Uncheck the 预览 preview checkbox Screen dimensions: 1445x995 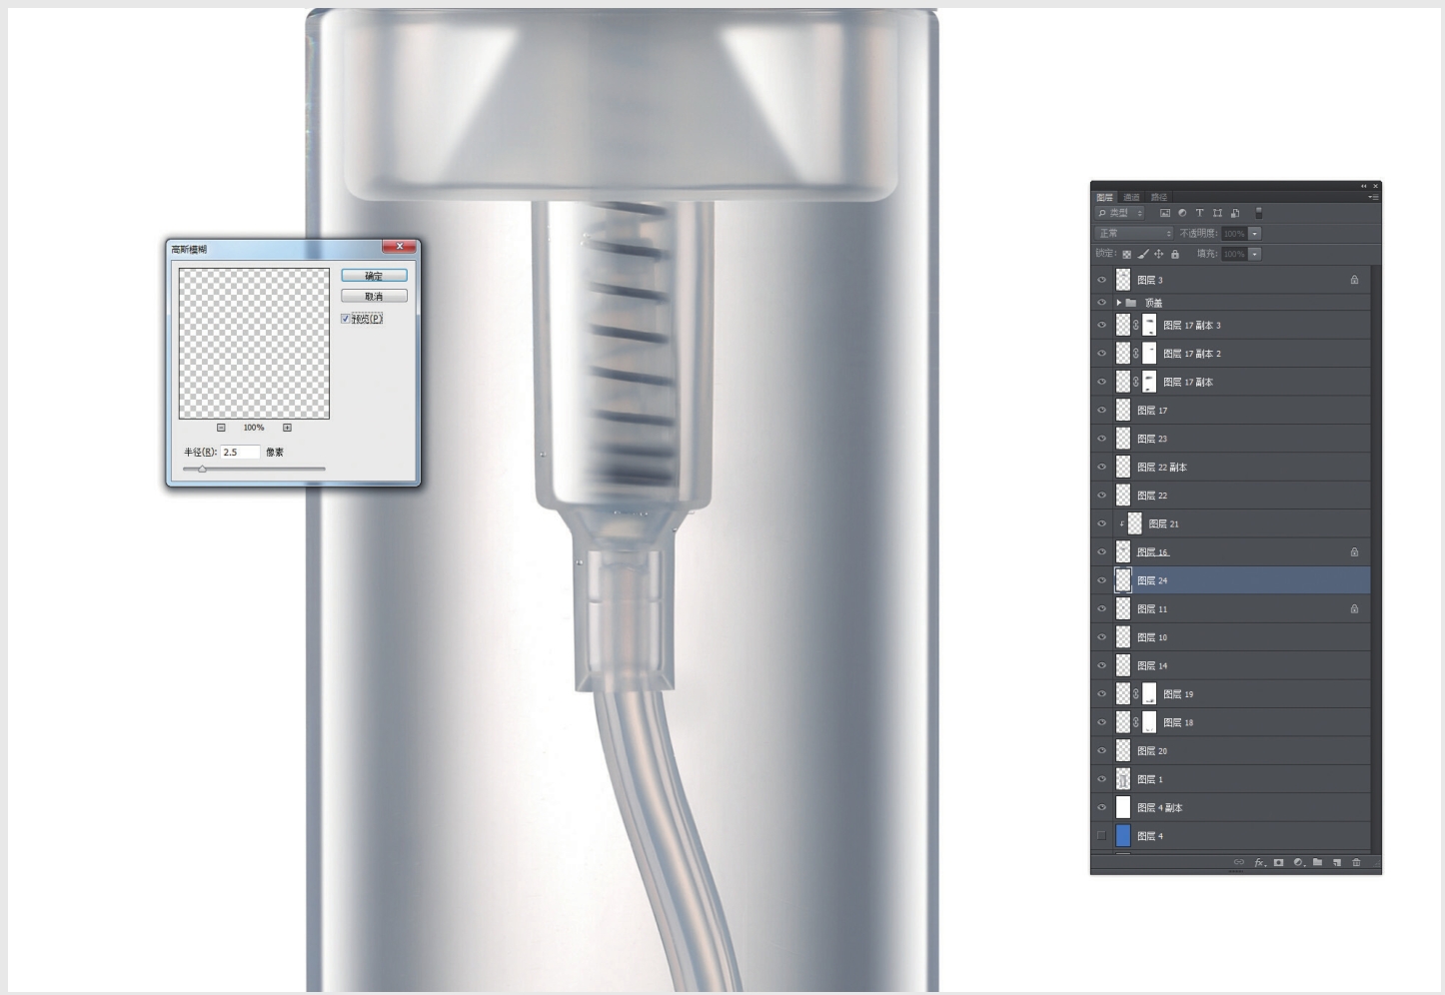click(x=346, y=319)
